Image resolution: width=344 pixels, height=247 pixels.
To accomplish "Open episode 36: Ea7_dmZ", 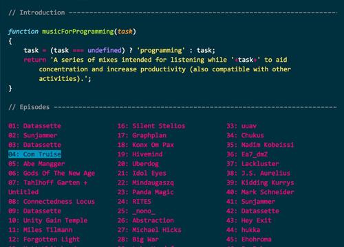I will [247, 154].
